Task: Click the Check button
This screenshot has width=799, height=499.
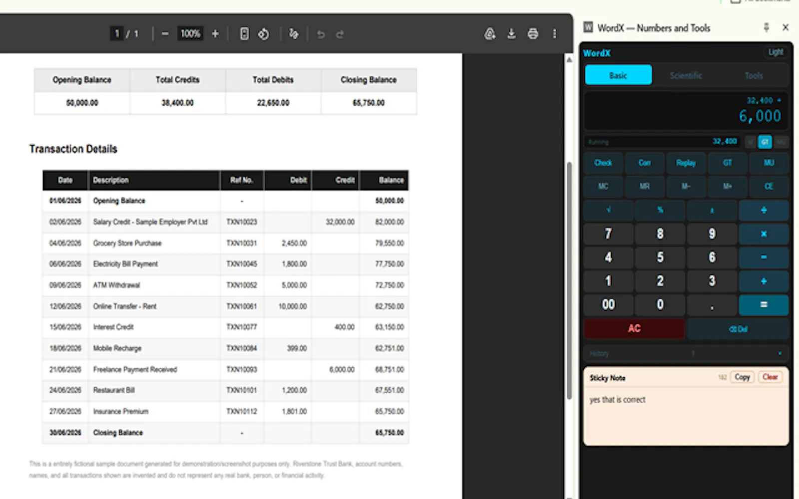Action: (x=603, y=163)
